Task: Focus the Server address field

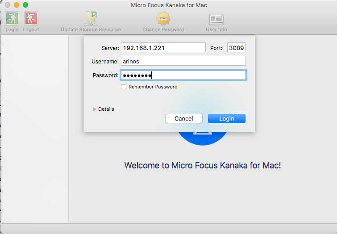Action: coord(163,47)
